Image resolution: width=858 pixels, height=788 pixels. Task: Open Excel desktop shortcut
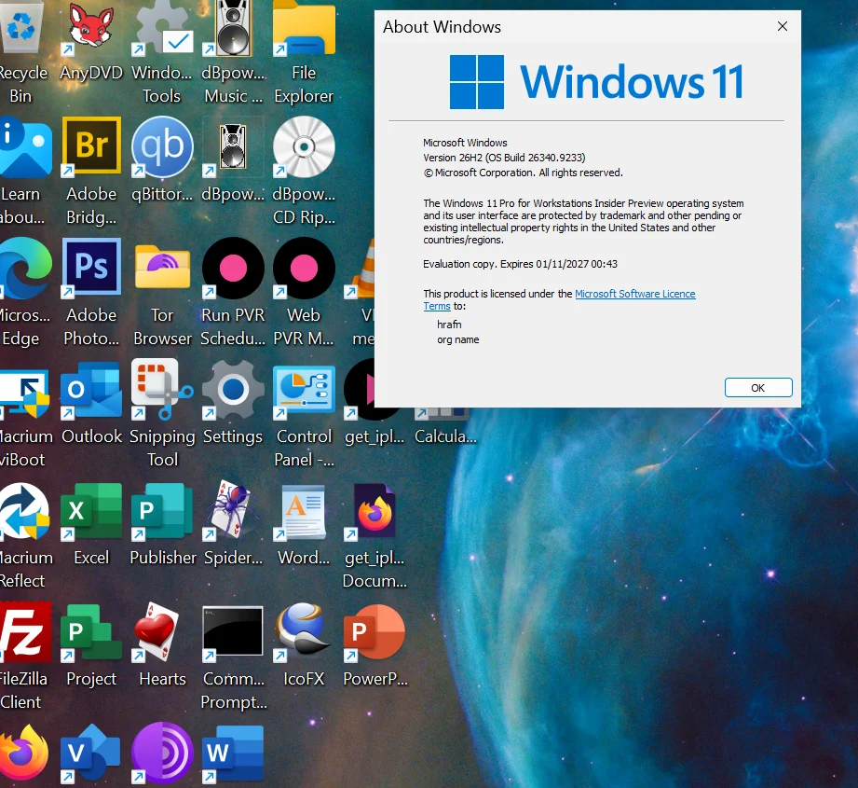(x=91, y=511)
